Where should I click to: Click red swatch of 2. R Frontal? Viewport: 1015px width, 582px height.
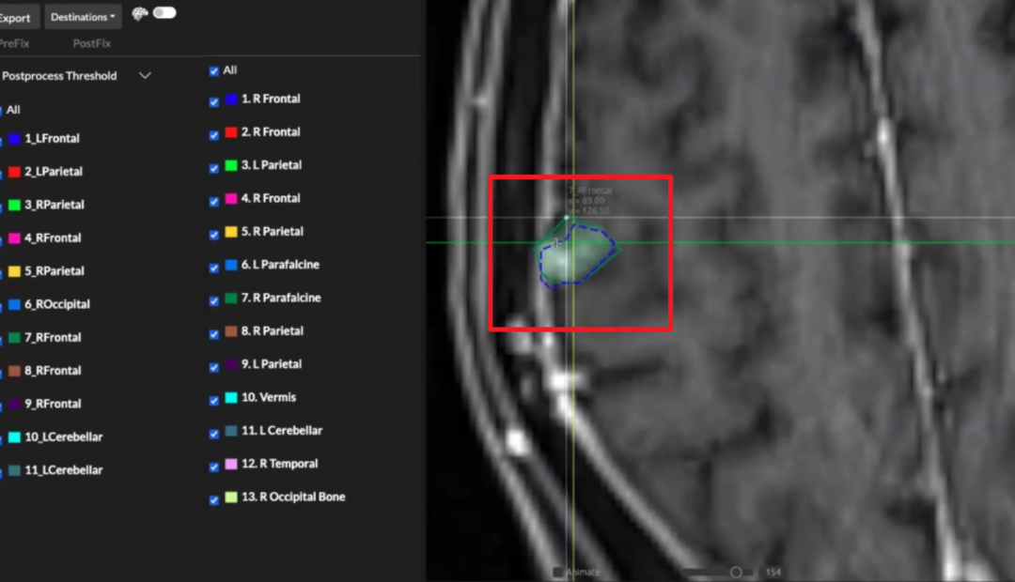(x=231, y=132)
